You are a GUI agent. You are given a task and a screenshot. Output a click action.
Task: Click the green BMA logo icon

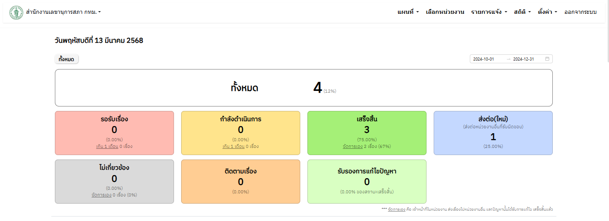(17, 12)
